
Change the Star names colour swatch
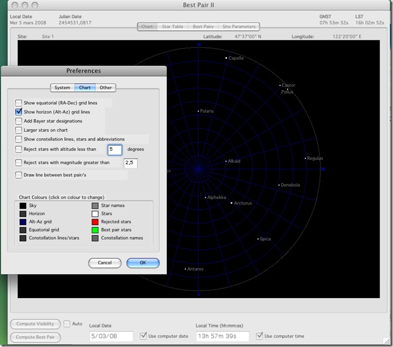[95, 206]
